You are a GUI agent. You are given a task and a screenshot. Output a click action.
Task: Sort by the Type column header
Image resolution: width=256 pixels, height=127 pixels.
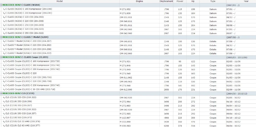click(213, 1)
